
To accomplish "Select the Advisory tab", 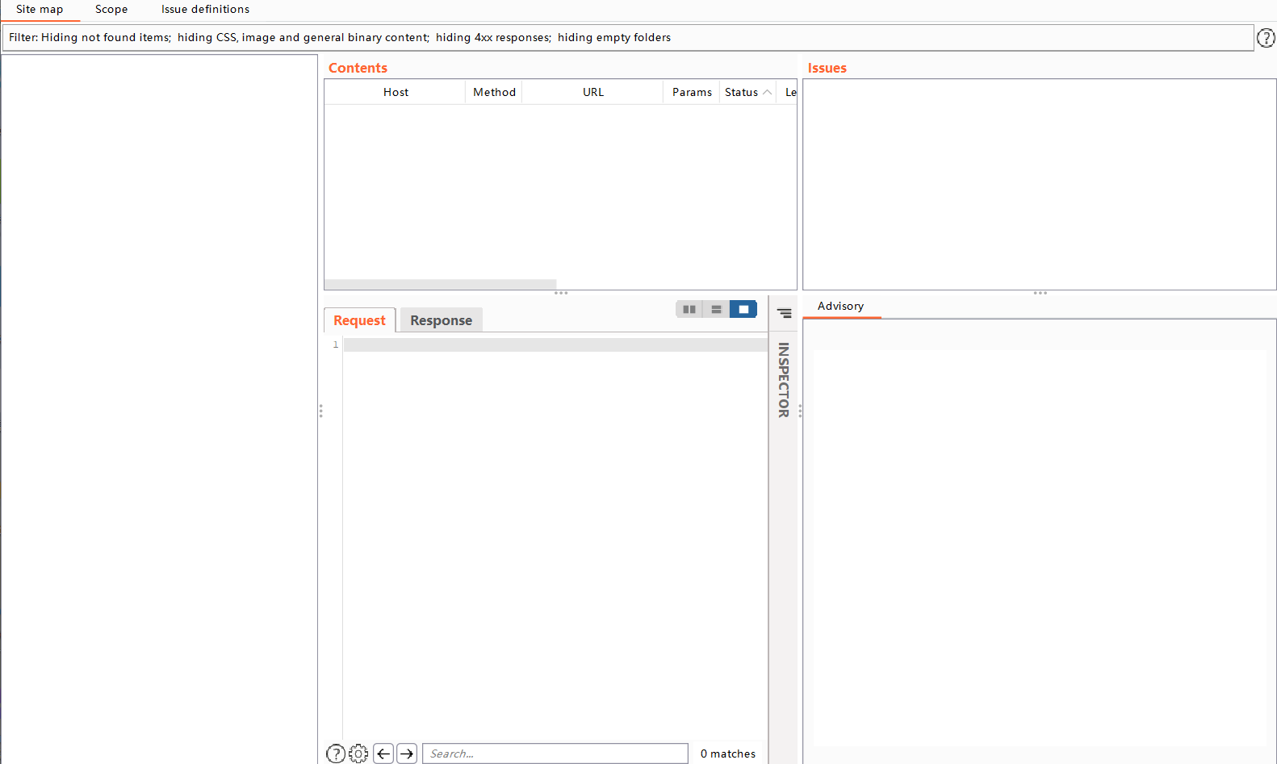I will [x=841, y=307].
